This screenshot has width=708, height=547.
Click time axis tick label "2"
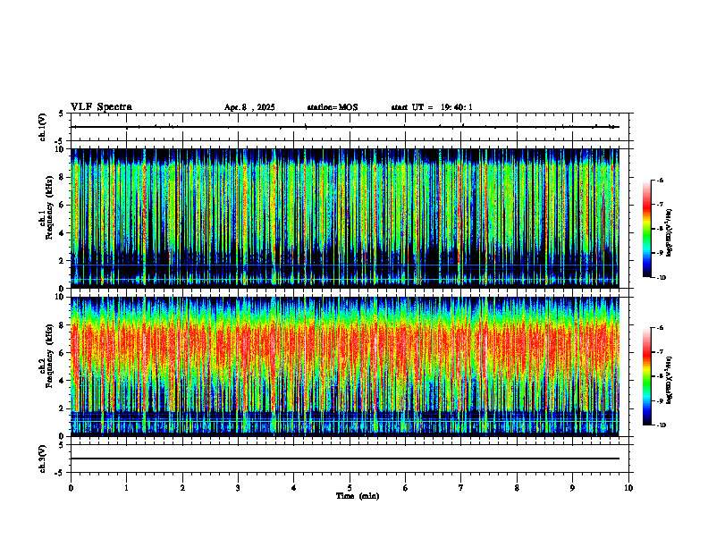tap(182, 488)
